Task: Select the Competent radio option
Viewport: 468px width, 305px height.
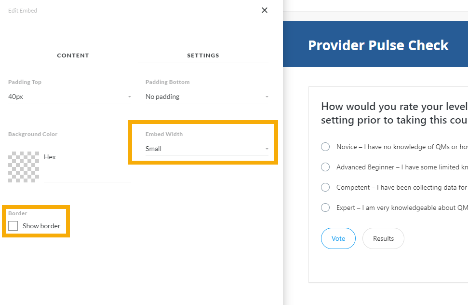Action: pos(325,187)
